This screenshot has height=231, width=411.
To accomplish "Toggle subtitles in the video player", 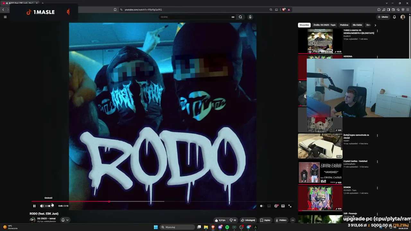I will click(x=269, y=206).
